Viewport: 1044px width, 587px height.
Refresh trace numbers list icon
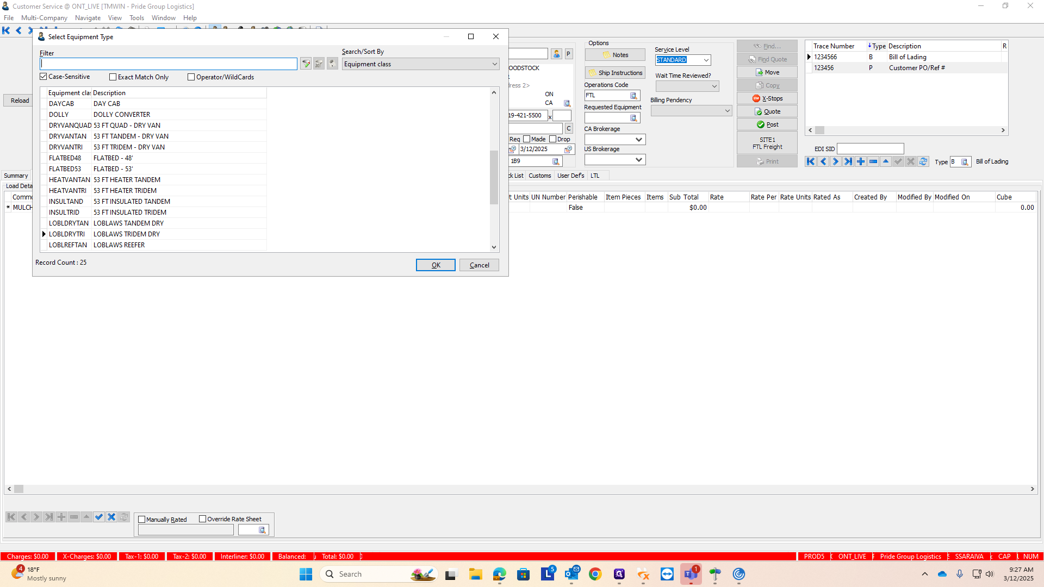(x=923, y=161)
